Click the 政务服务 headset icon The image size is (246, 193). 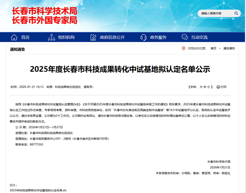click(x=143, y=37)
